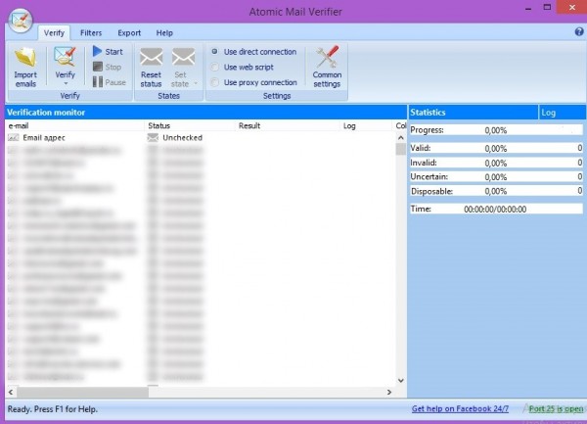The image size is (587, 424).
Task: Click the vertical scrollbar up arrow
Action: (x=400, y=138)
